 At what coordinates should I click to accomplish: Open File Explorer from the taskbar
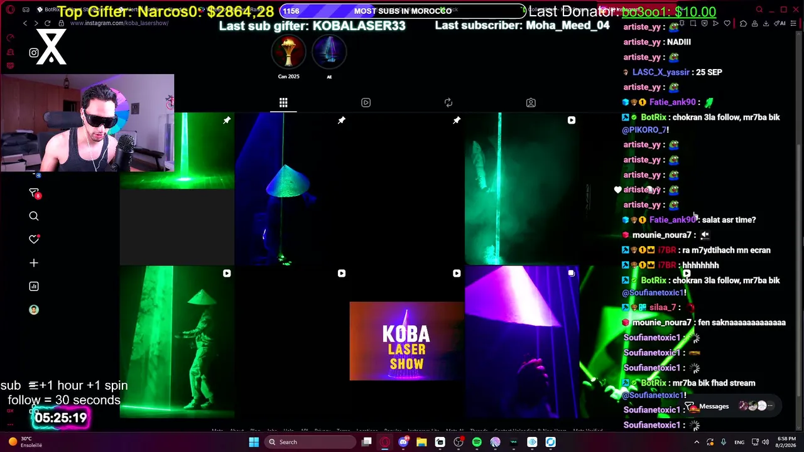point(421,442)
